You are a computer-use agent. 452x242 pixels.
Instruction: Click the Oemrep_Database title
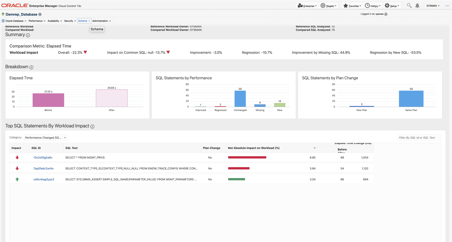coord(21,14)
